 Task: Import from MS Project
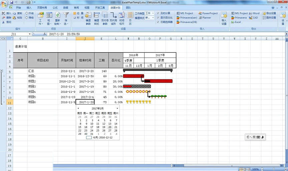pyautogui.click(x=185, y=13)
